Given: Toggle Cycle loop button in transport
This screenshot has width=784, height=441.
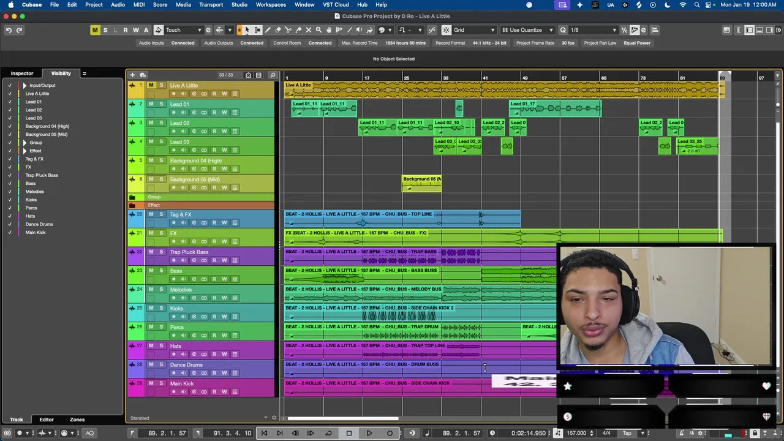Looking at the screenshot, I should [329, 433].
